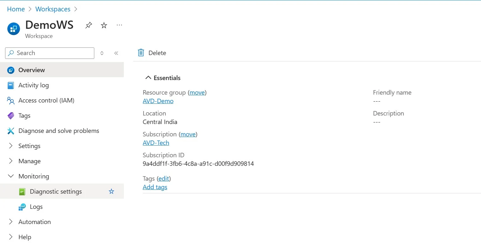Click the trash can Delete icon

pyautogui.click(x=141, y=53)
